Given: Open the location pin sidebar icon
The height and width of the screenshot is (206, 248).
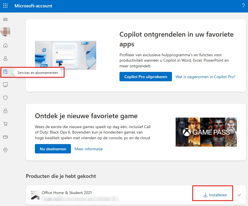Looking at the screenshot, I should 5,150.
